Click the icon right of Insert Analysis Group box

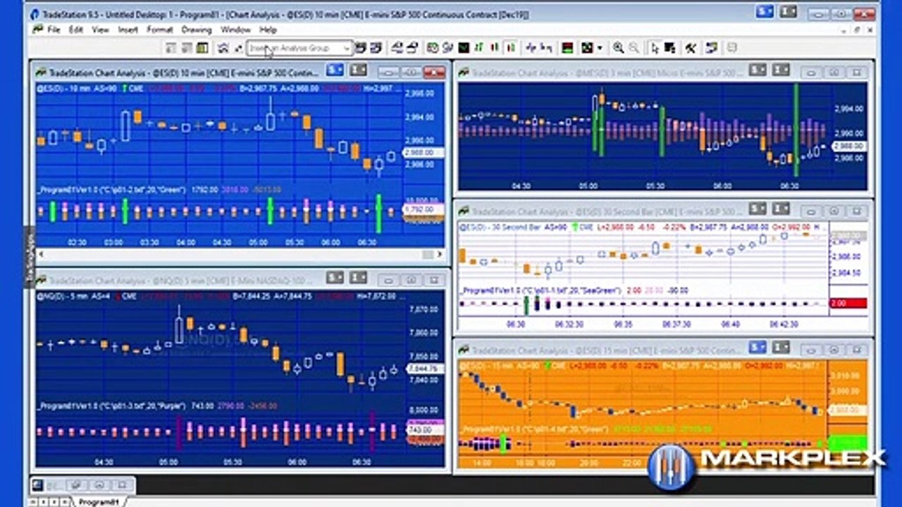tap(360, 48)
